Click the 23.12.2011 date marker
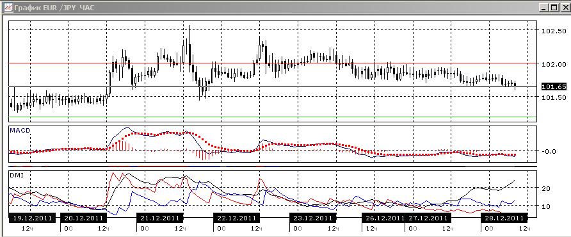Viewport: 571px width, 237px height. [x=313, y=218]
